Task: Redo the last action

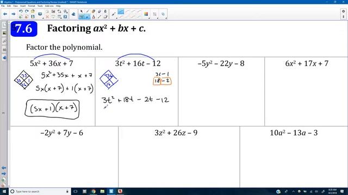Action: 27,11
